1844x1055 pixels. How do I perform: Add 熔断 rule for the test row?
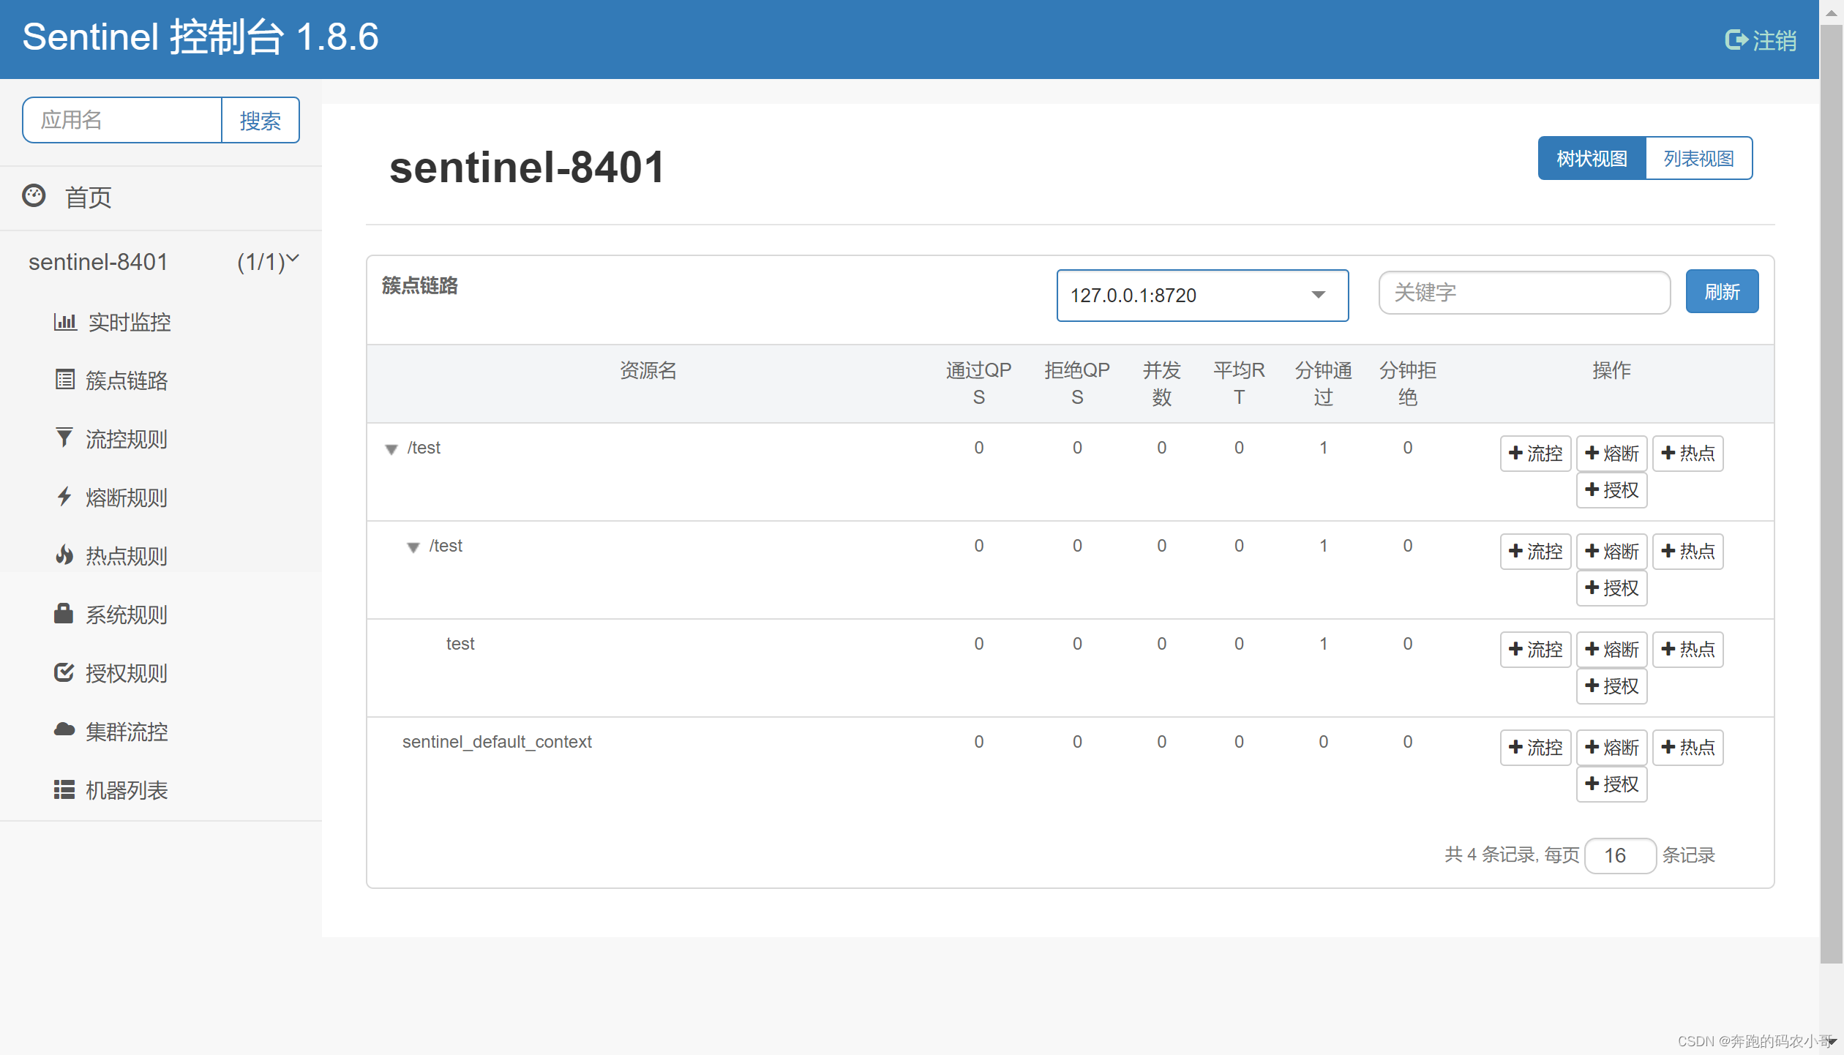point(1611,650)
